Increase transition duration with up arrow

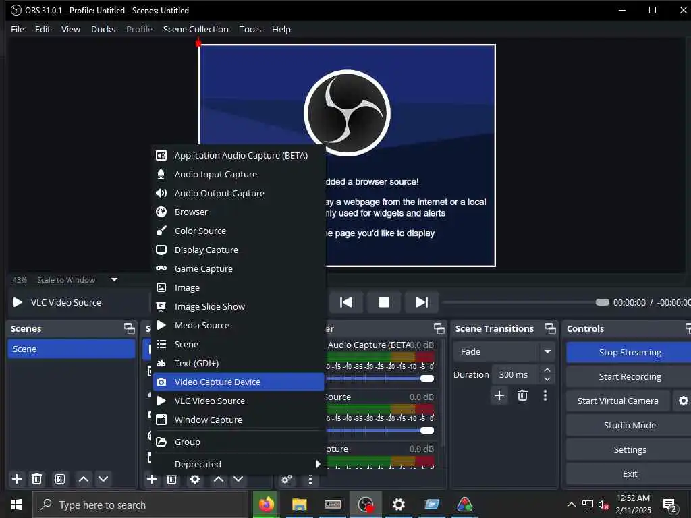547,370
